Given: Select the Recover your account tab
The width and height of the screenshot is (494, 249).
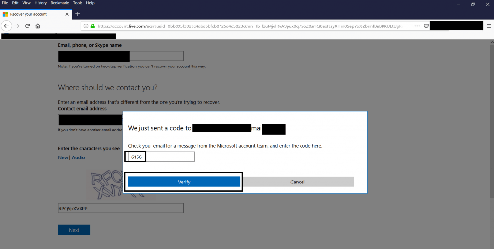Looking at the screenshot, I should click(x=36, y=14).
